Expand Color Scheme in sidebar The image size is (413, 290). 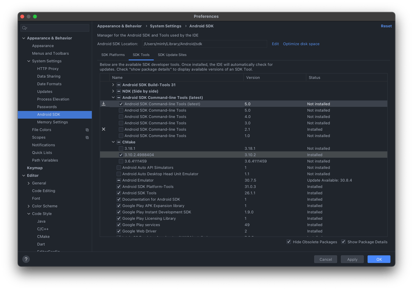coord(29,206)
